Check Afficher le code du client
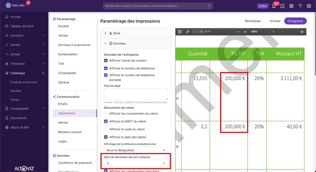The image size is (316, 172). coord(106,129)
